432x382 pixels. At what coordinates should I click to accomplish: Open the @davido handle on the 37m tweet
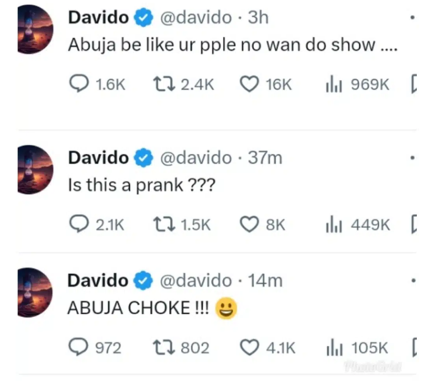(x=196, y=158)
